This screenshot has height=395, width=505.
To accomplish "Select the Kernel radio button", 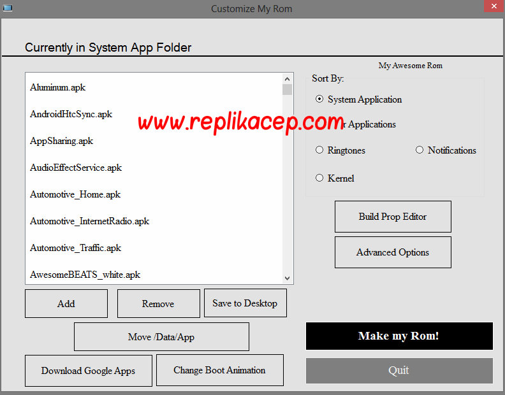I will pos(320,178).
